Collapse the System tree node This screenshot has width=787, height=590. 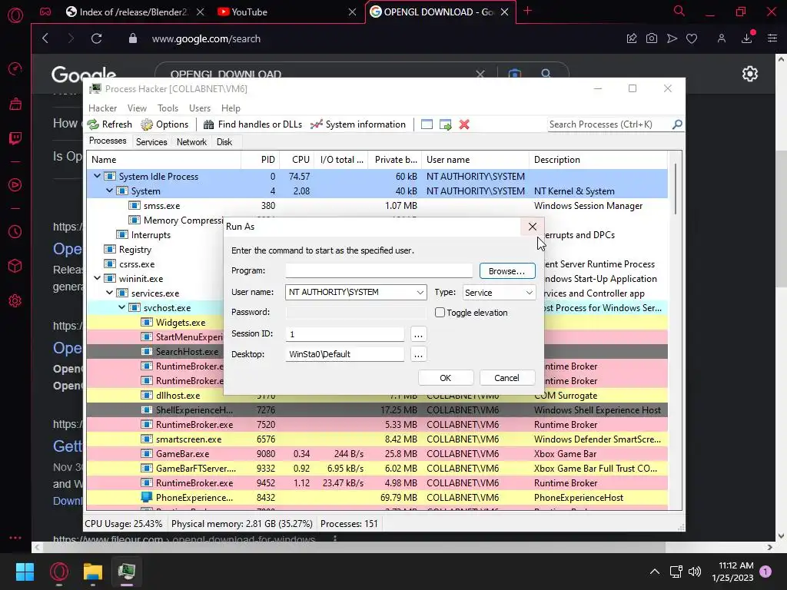[109, 191]
